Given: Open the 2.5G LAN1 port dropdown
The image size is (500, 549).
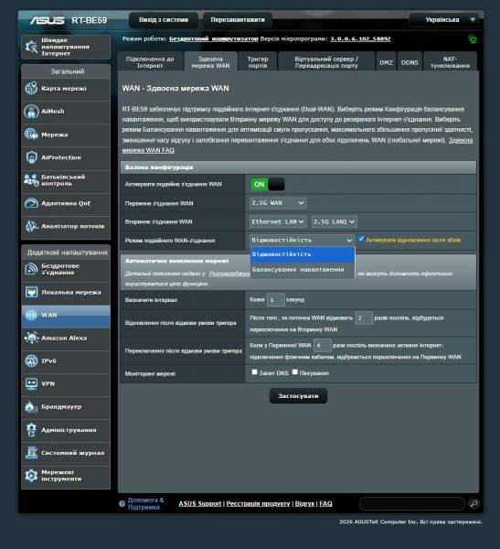Looking at the screenshot, I should coord(335,221).
